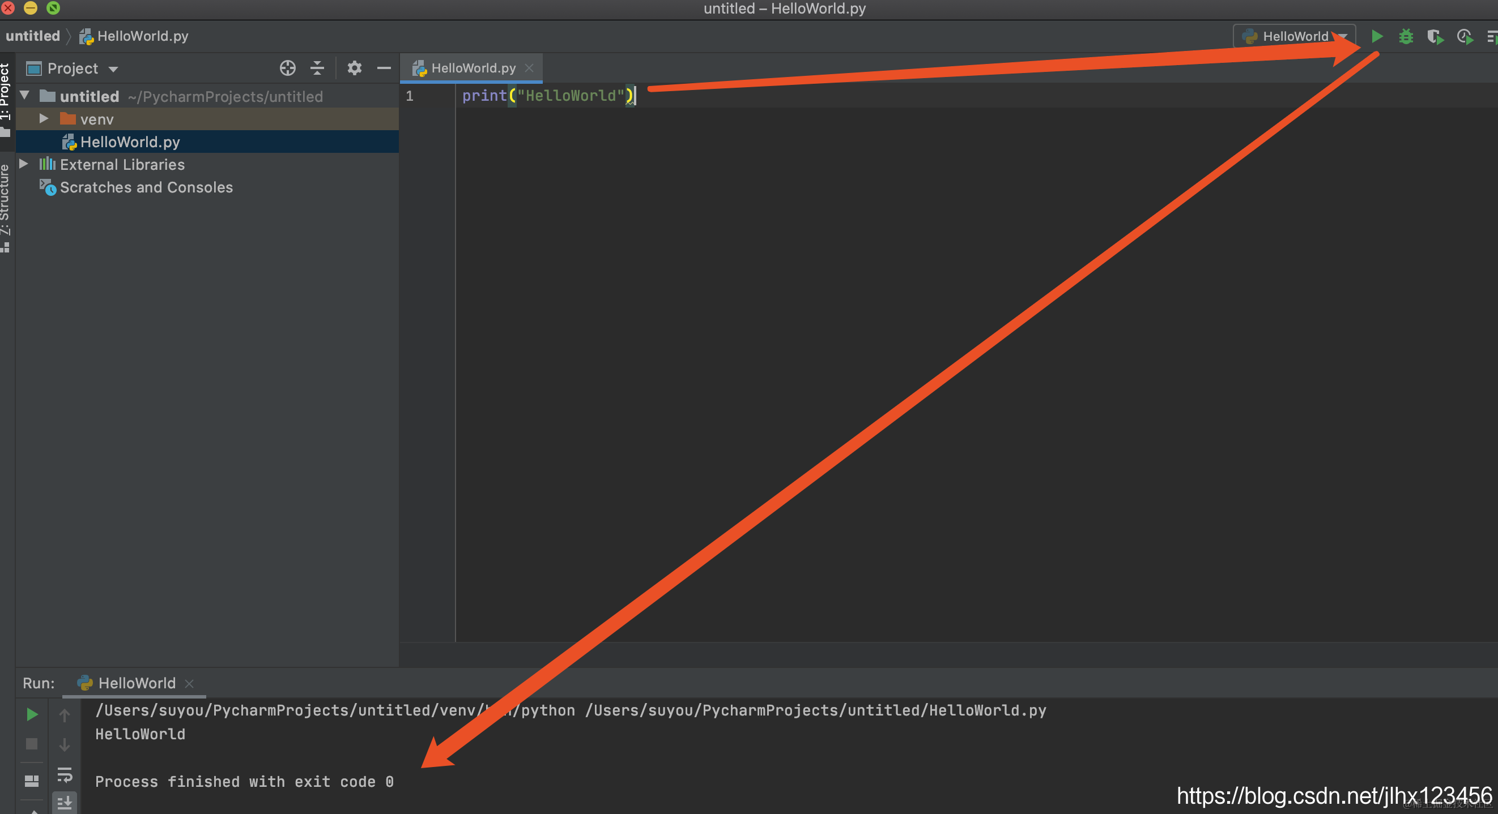1498x814 pixels.
Task: Toggle soft-wrap in Run console
Action: (65, 774)
